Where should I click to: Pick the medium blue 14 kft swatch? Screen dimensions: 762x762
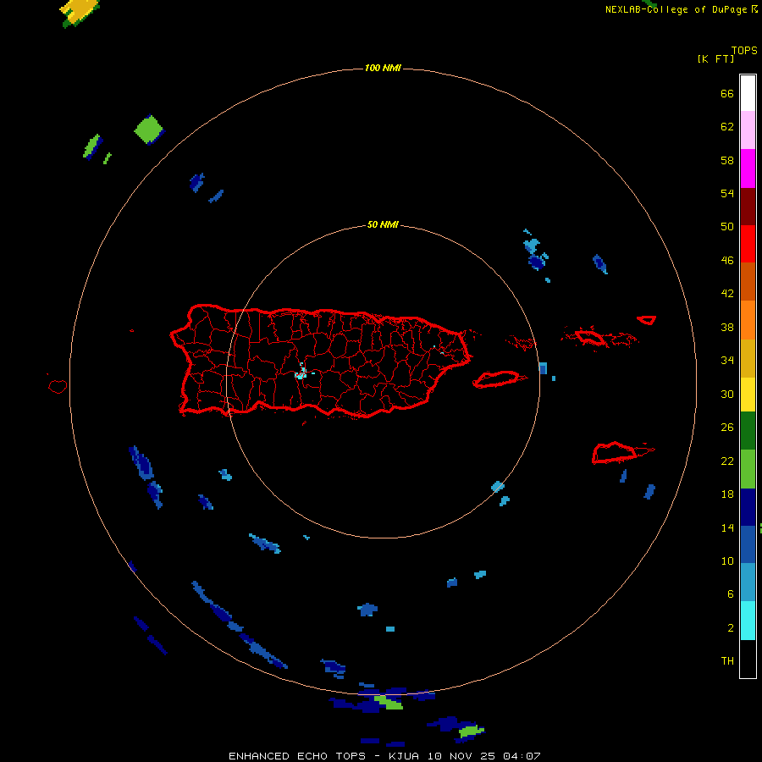(748, 544)
